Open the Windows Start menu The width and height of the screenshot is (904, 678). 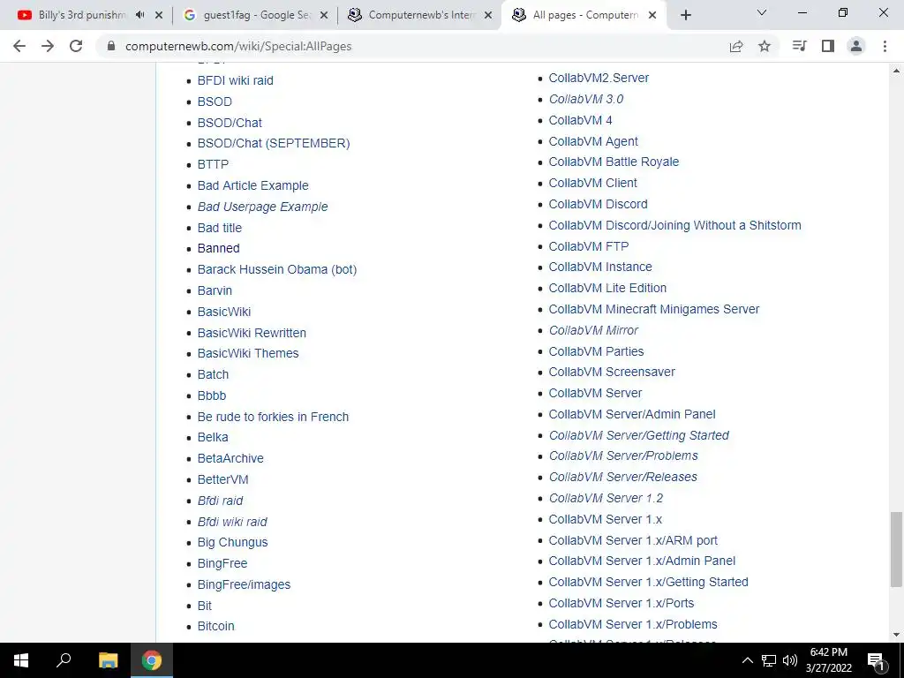pos(21,660)
